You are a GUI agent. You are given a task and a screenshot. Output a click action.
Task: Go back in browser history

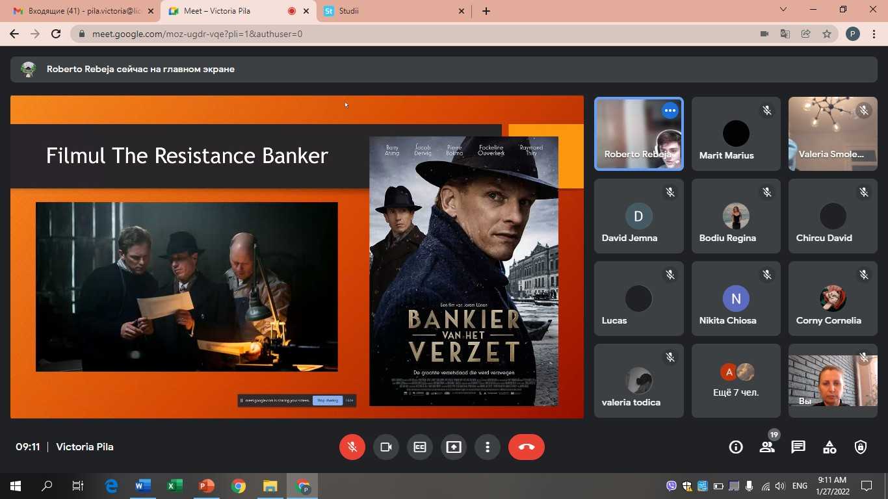click(x=14, y=34)
